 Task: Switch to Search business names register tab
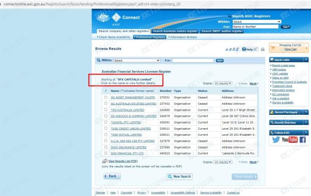click(x=175, y=31)
